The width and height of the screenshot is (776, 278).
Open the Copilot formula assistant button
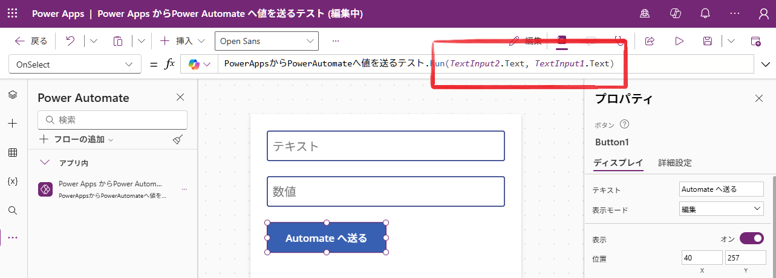[x=199, y=65]
